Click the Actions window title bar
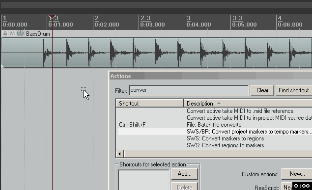Image resolution: width=312 pixels, height=190 pixels. click(211, 76)
